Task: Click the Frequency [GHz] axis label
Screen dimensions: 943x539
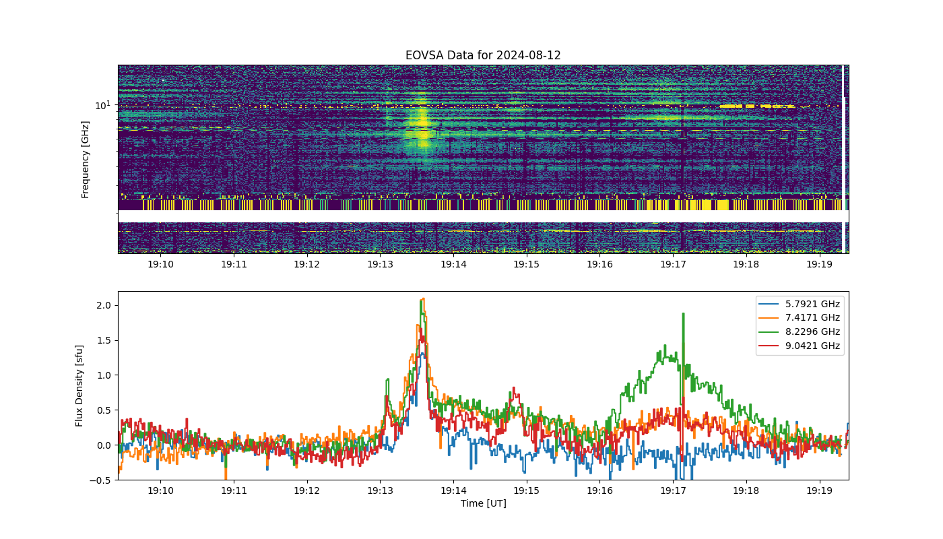Action: tap(86, 160)
